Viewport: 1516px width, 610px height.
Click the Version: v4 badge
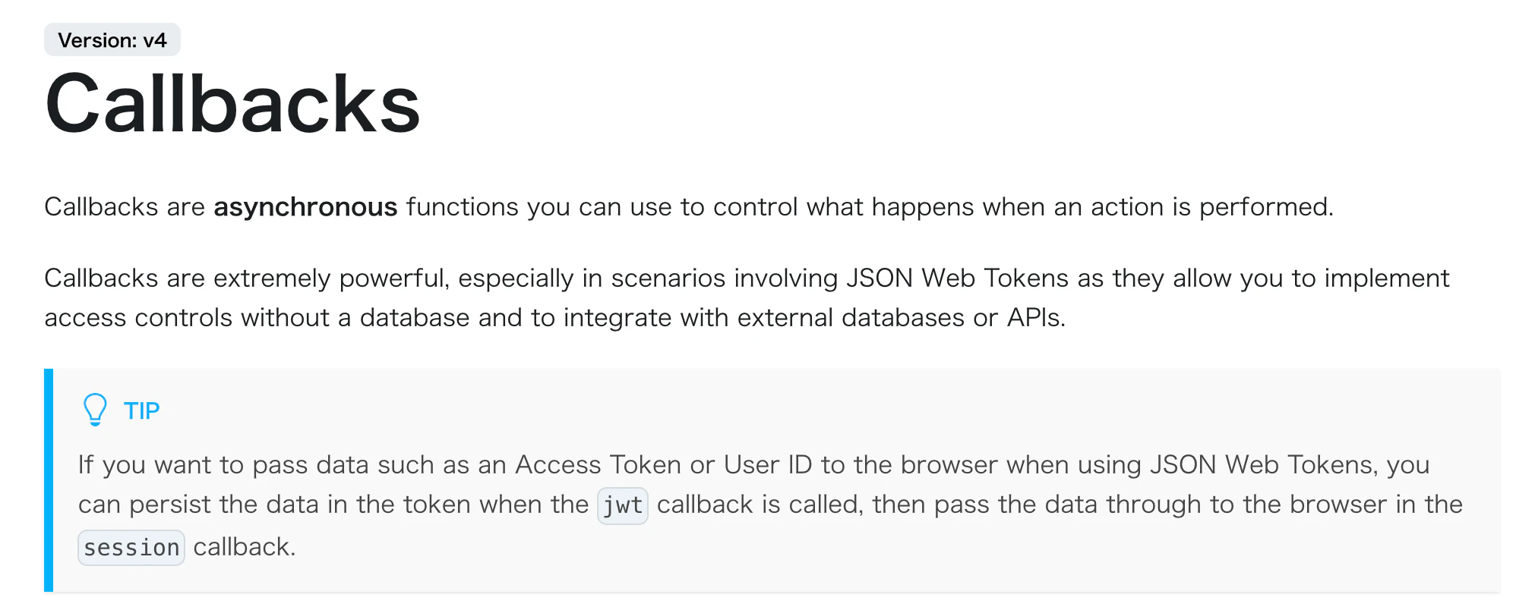(x=112, y=39)
